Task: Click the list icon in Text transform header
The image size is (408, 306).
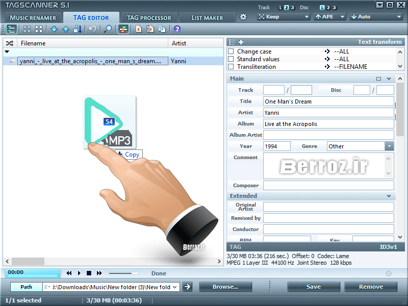Action: click(232, 42)
